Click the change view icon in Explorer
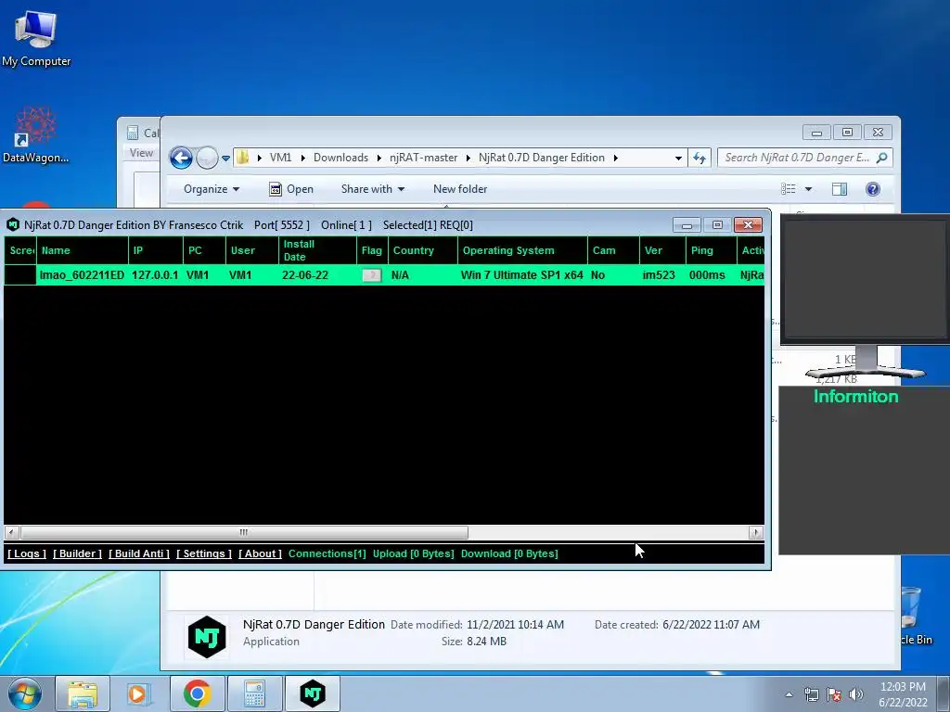Image resolution: width=950 pixels, height=712 pixels. (789, 189)
